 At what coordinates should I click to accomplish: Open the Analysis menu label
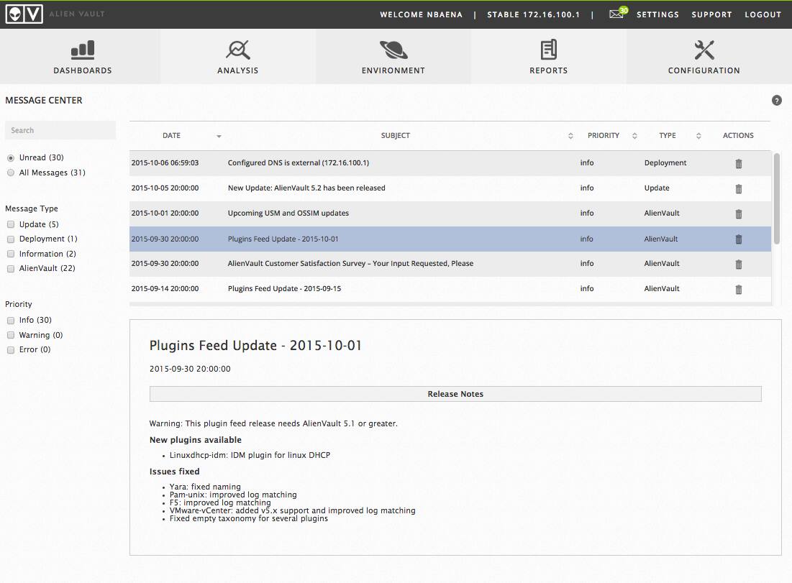(x=238, y=70)
